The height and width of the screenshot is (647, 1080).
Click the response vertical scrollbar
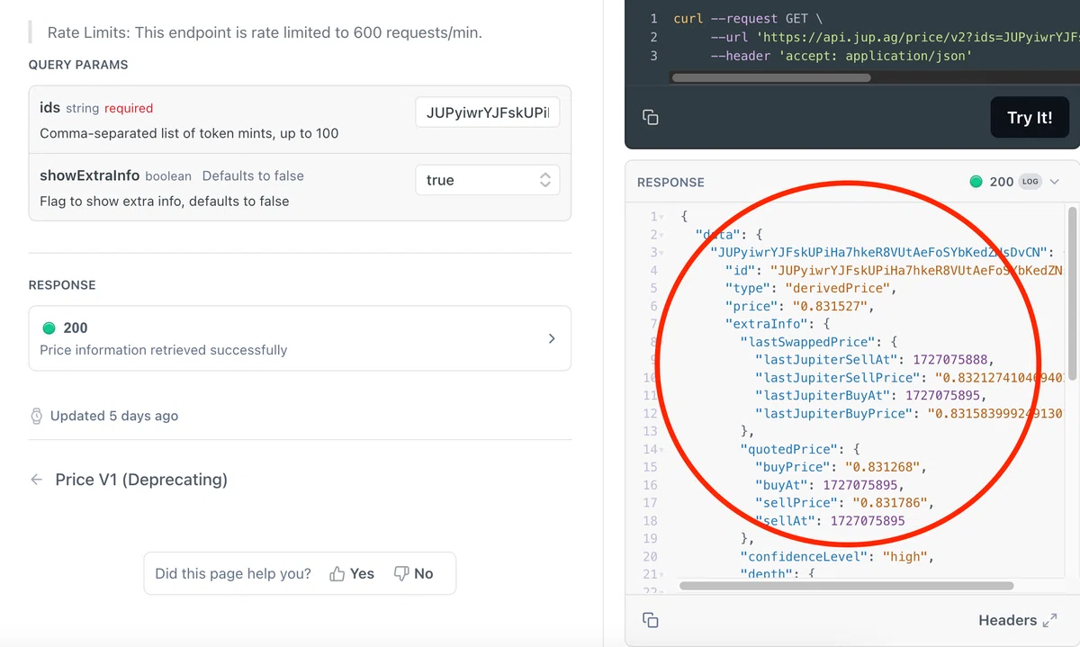[1071, 293]
